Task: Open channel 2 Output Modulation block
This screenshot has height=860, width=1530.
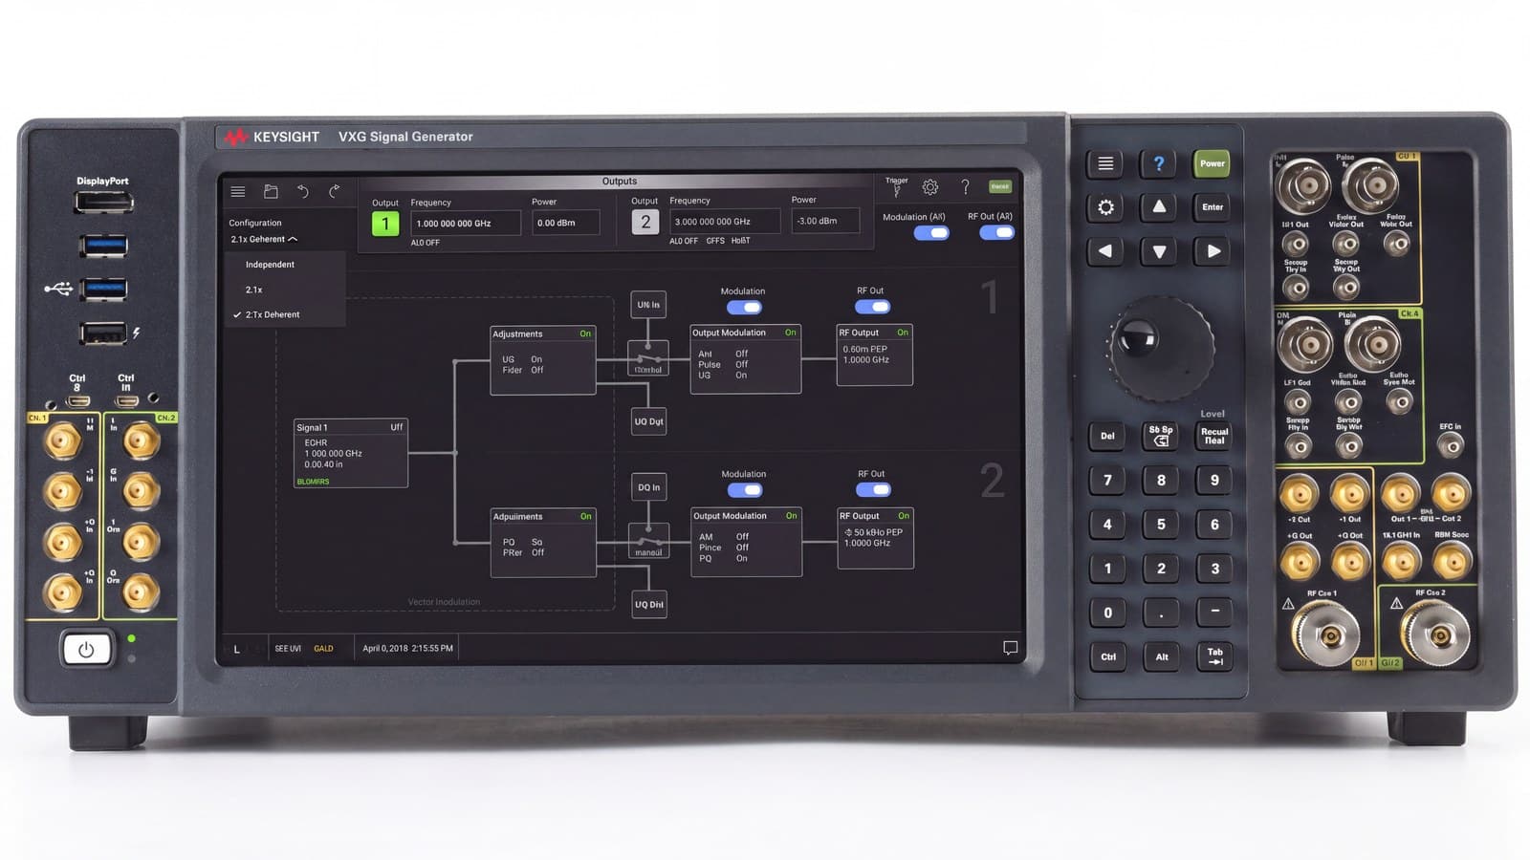Action: tap(747, 543)
